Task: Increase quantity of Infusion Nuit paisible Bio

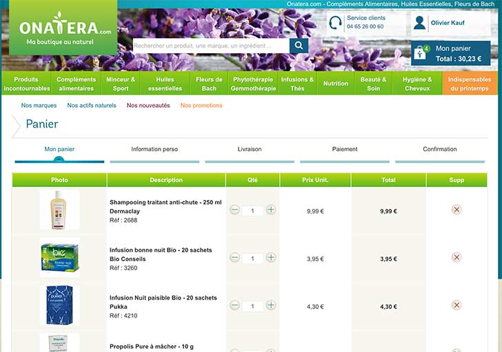Action: [271, 305]
